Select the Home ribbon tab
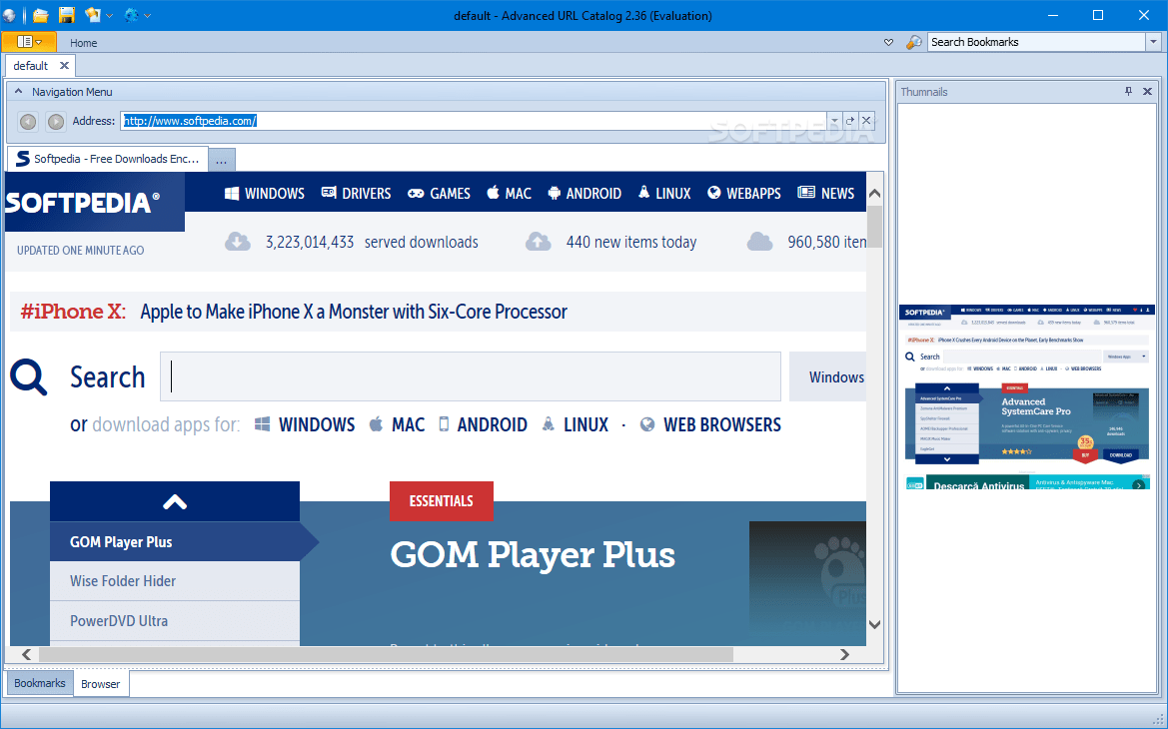This screenshot has width=1168, height=729. (x=83, y=42)
